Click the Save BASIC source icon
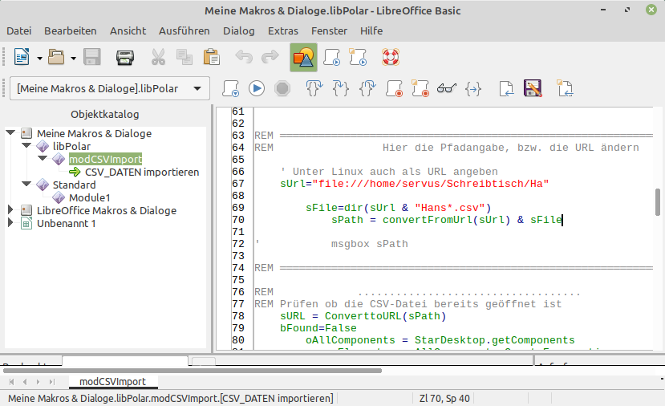 (x=533, y=89)
